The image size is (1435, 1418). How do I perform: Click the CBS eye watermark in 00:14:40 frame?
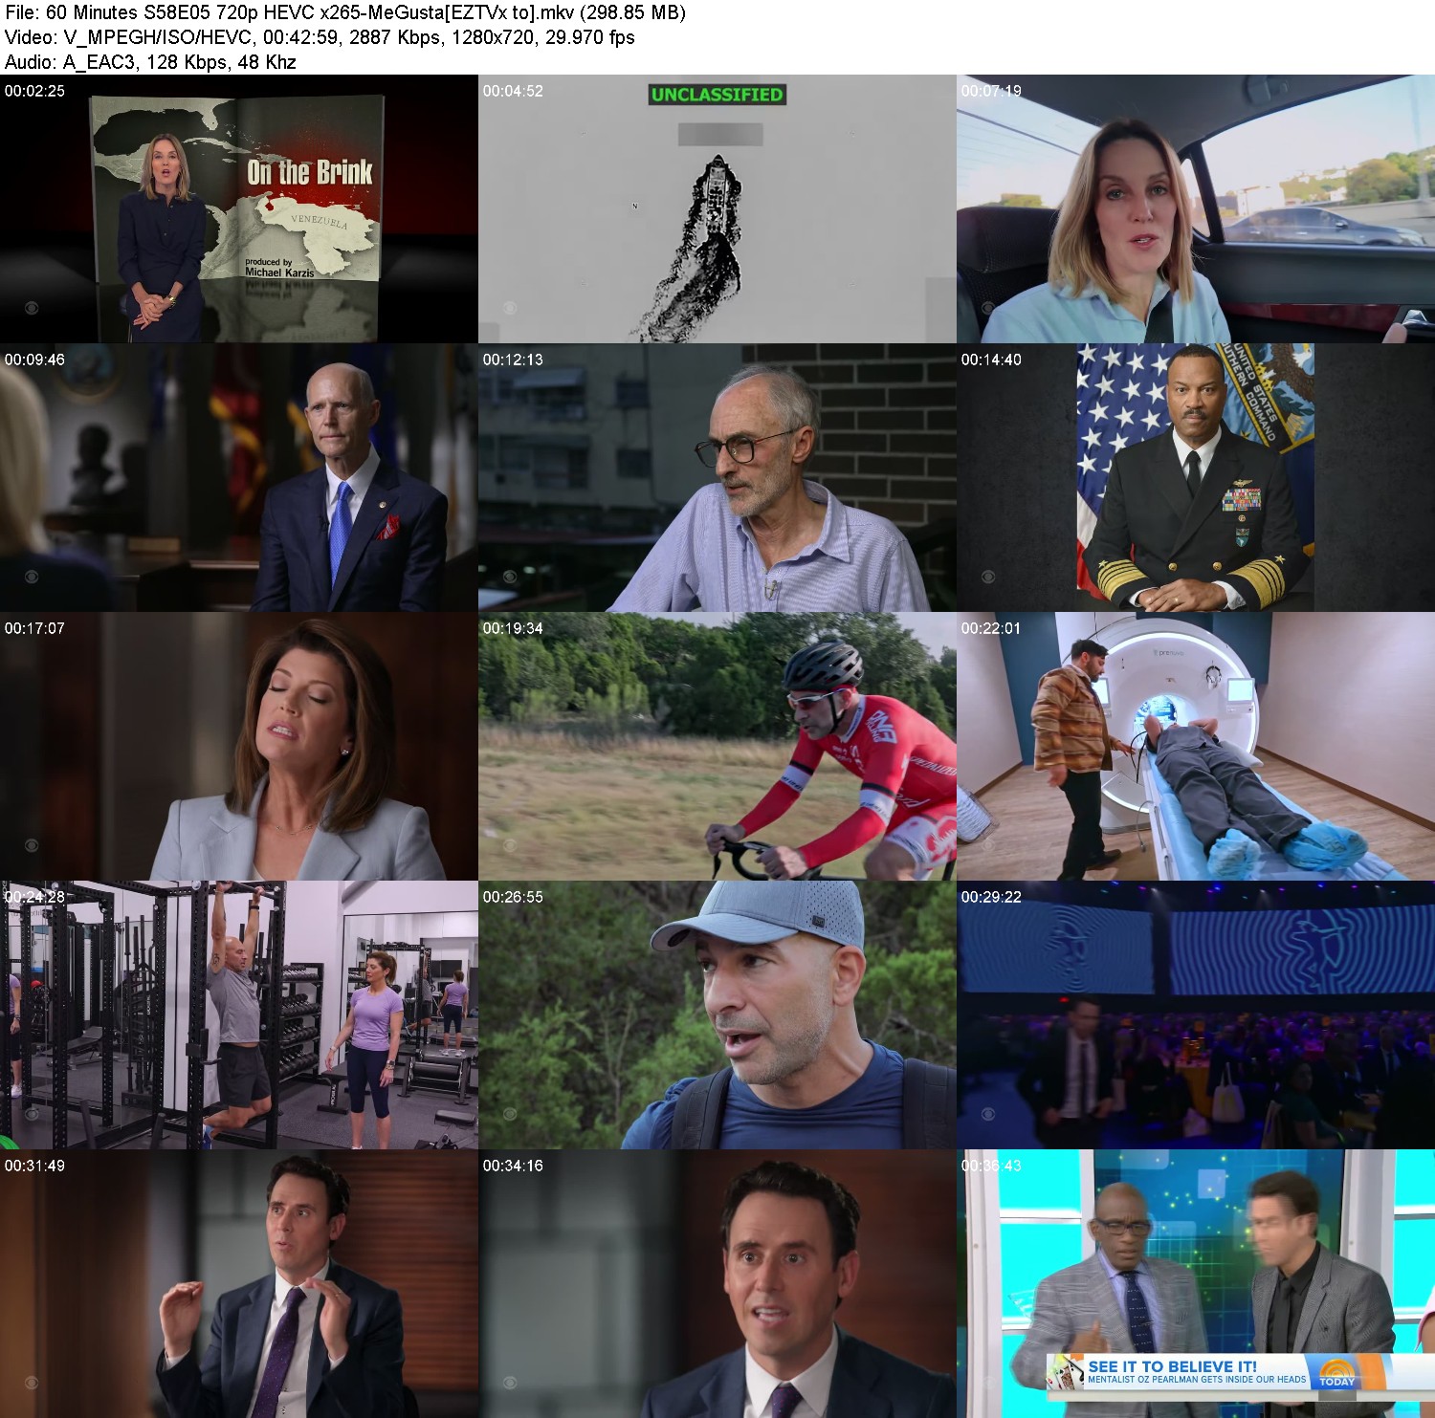pos(988,577)
